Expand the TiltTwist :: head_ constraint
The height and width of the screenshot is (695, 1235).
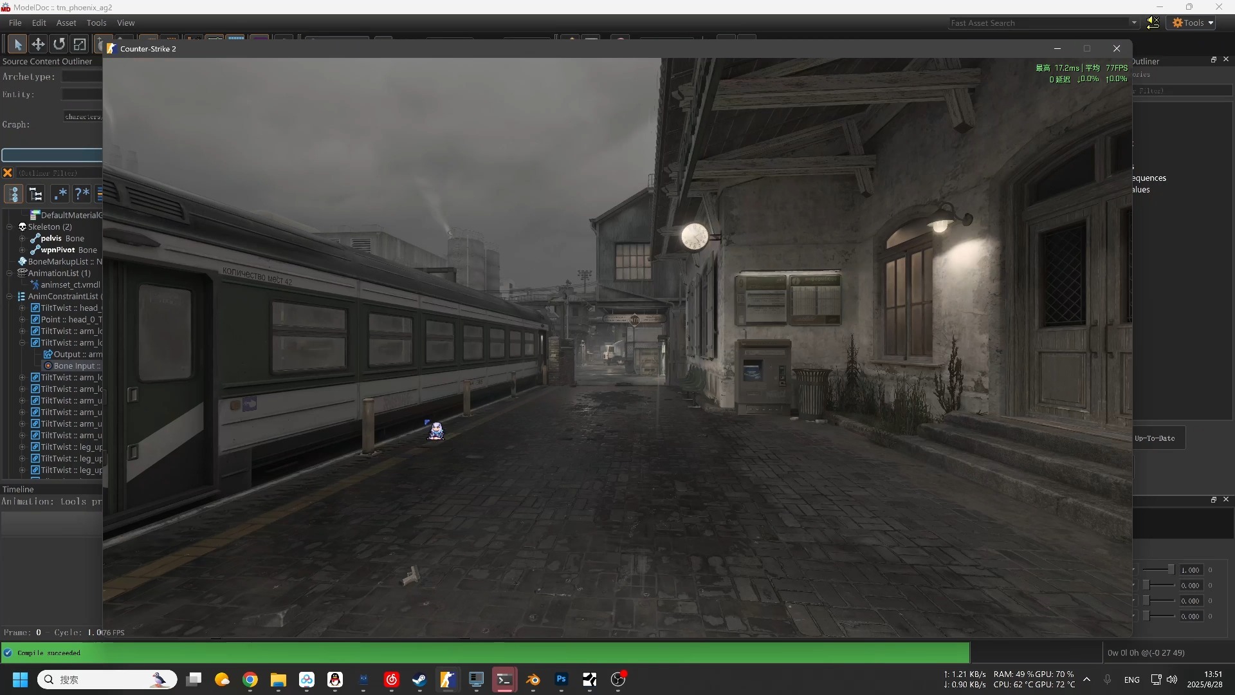coord(23,308)
